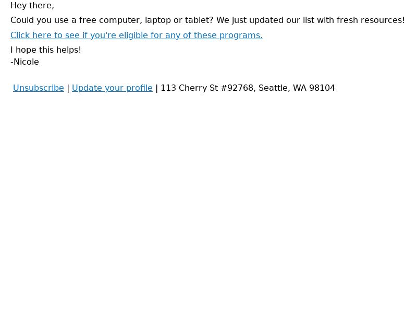Screen dimensions: 417x313
Task: Click the word 'laptop' in the message
Action: coord(158,20)
